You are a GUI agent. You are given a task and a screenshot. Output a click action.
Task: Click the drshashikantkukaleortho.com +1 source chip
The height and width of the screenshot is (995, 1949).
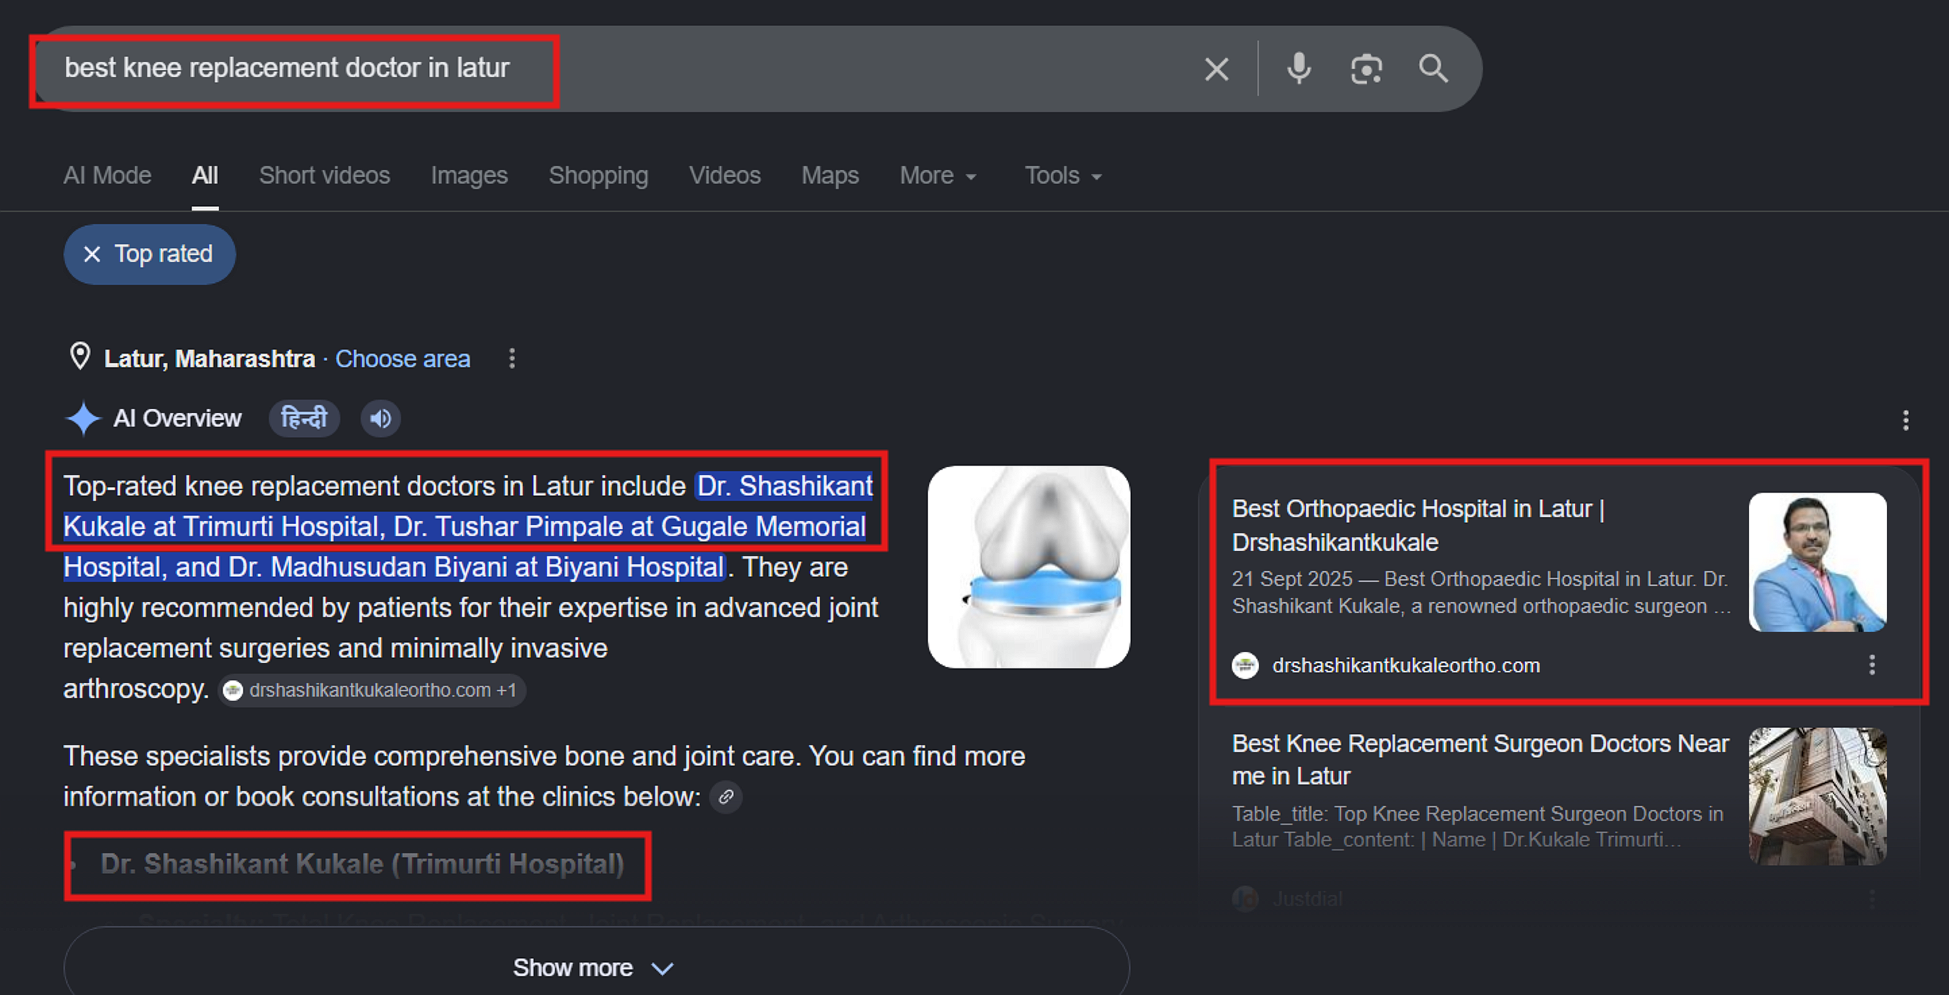click(x=371, y=691)
